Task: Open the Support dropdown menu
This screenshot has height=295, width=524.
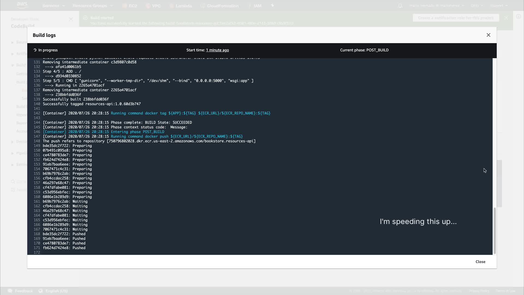Action: click(498, 6)
